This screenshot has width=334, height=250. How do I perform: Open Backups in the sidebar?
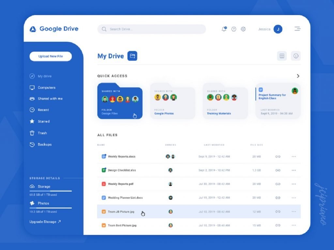click(x=40, y=145)
